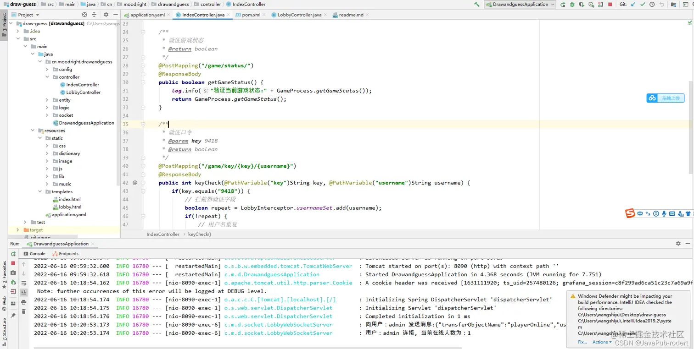Viewport: 694px width, 349px height.
Task: Click the Git commit green checkmark
Action: pos(643,5)
